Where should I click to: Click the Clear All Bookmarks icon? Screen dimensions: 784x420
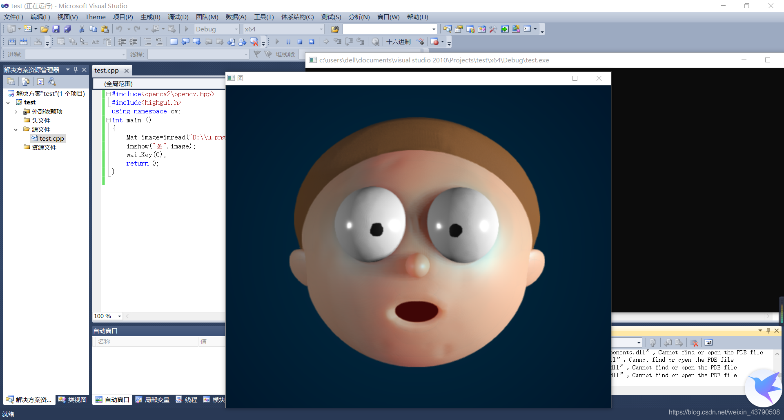point(254,42)
